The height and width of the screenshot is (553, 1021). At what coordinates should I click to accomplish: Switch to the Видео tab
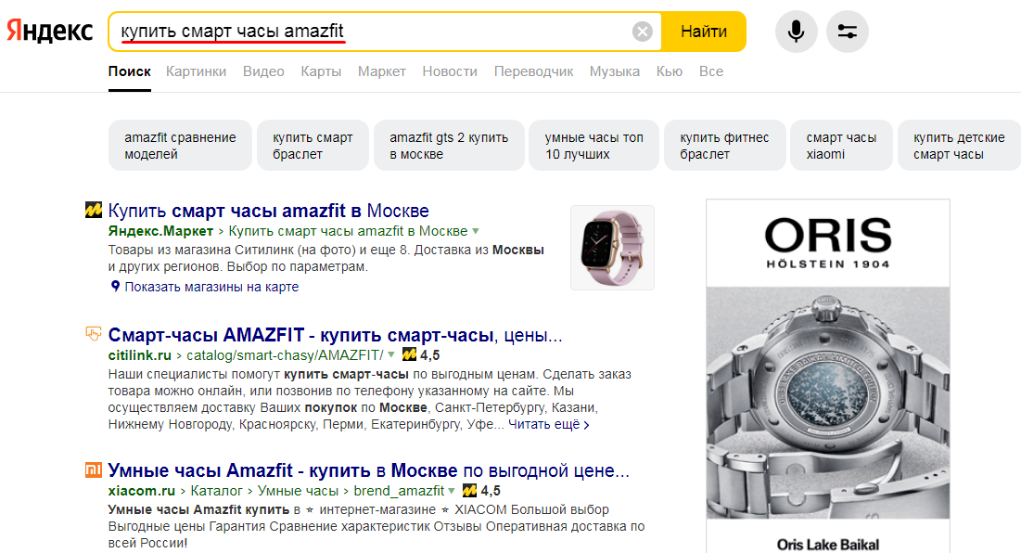263,71
